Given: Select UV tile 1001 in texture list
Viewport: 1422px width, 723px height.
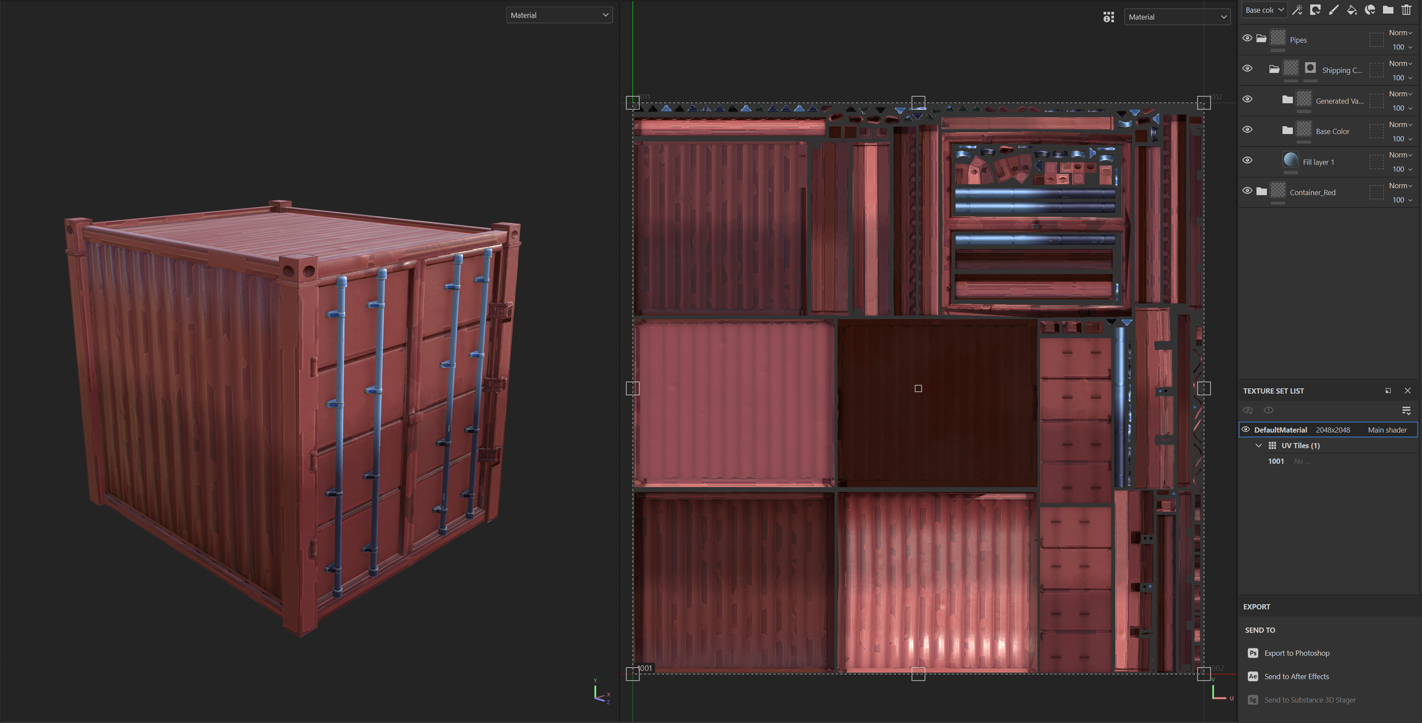Looking at the screenshot, I should tap(1276, 461).
